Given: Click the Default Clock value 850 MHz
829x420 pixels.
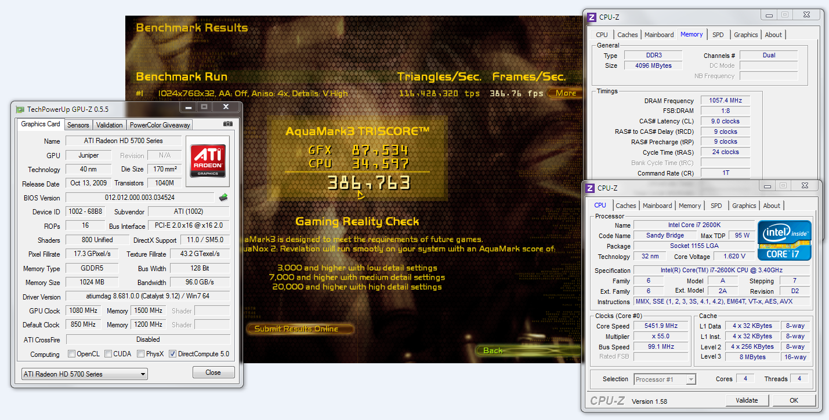Looking at the screenshot, I should point(84,324).
